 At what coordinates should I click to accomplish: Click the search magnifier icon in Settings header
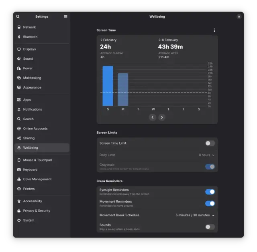pos(18,16)
